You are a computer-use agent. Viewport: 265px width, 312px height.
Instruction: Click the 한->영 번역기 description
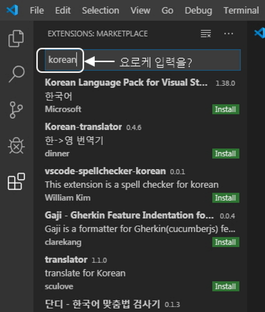tap(74, 140)
